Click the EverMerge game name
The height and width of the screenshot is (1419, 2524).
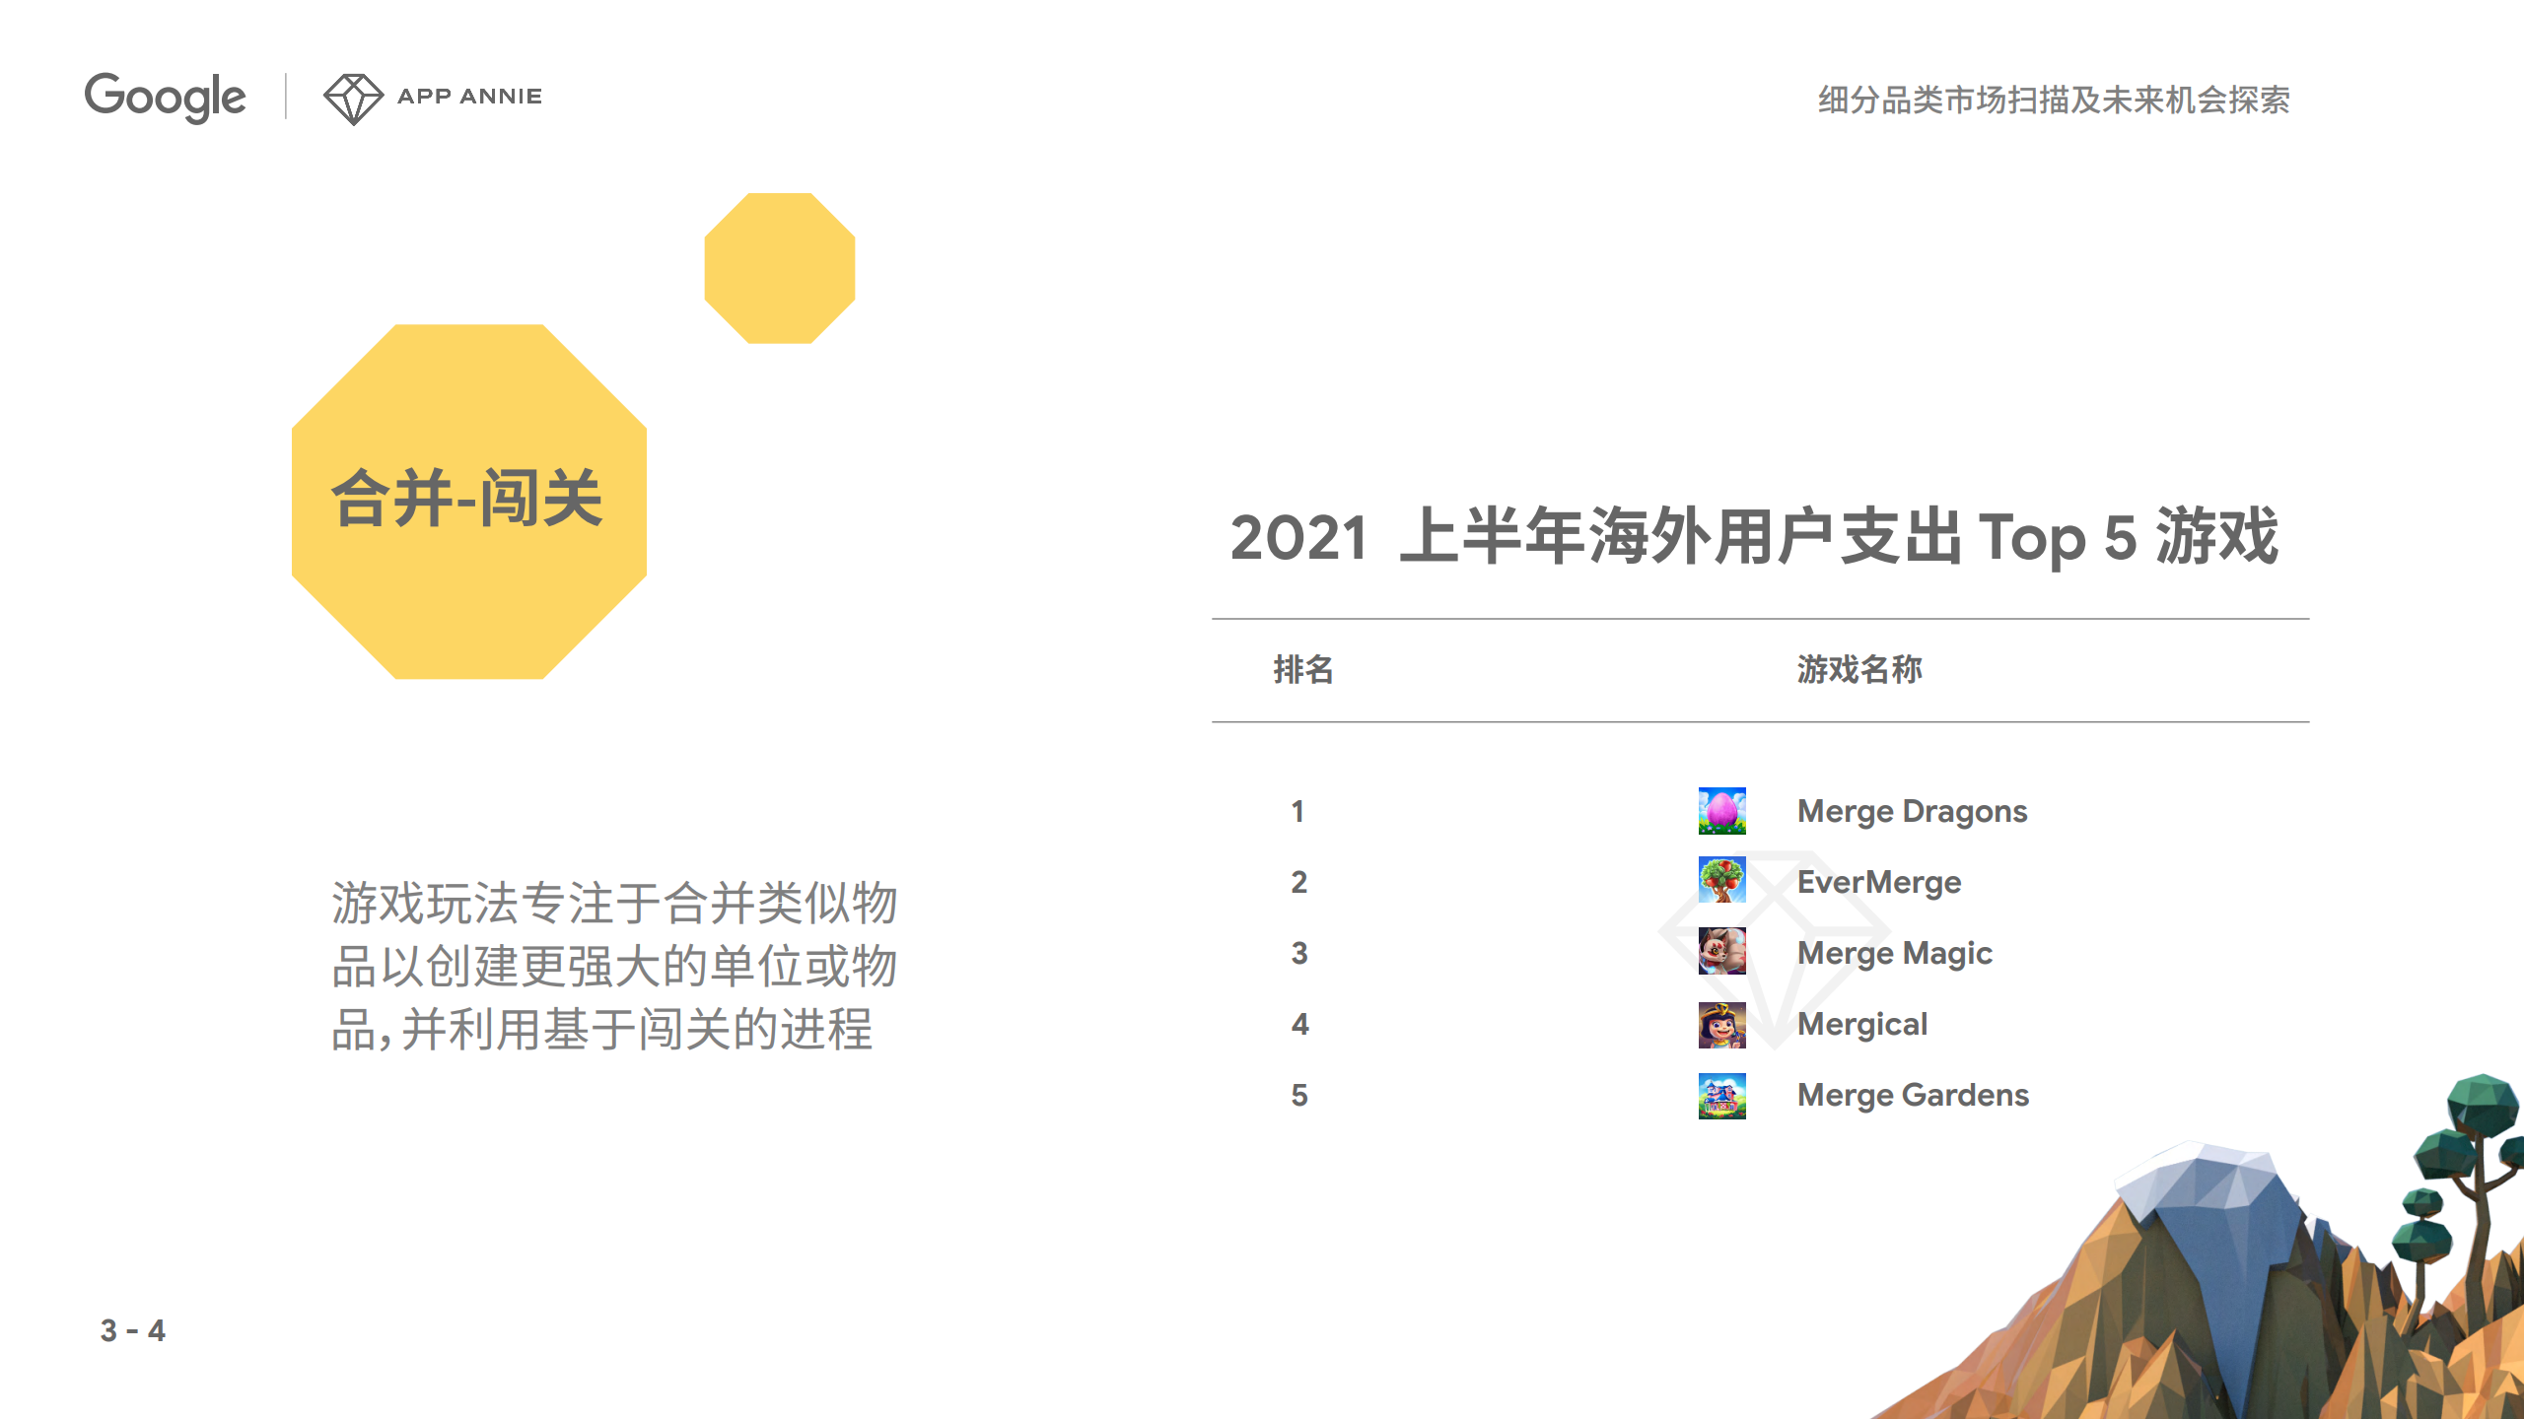[1878, 882]
